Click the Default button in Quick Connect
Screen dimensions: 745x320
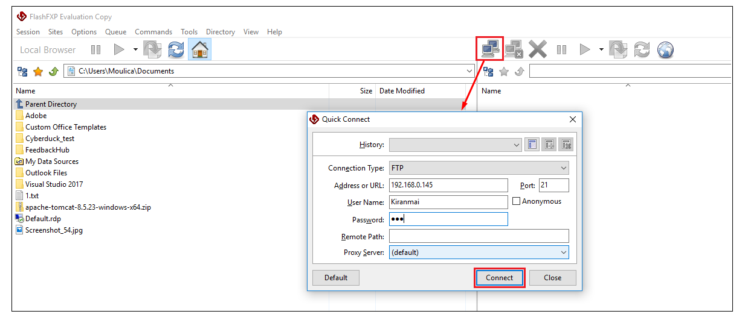(x=336, y=278)
